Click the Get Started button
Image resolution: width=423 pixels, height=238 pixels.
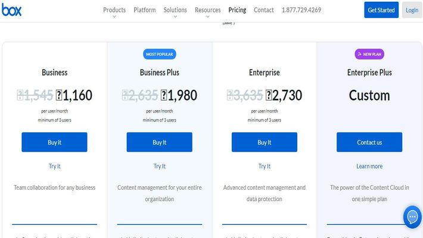tap(381, 10)
